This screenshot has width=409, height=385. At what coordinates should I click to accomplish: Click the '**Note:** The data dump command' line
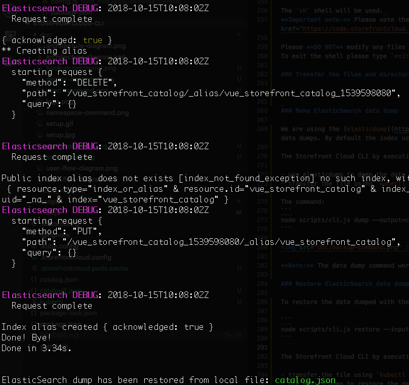(345, 266)
